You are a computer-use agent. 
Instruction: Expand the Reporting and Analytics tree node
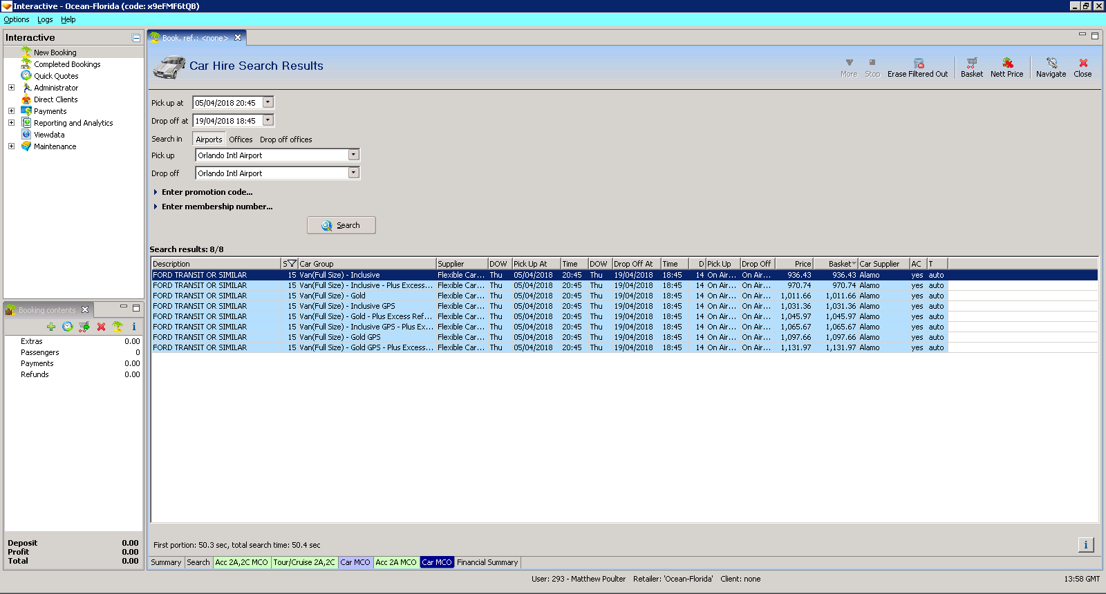[11, 123]
